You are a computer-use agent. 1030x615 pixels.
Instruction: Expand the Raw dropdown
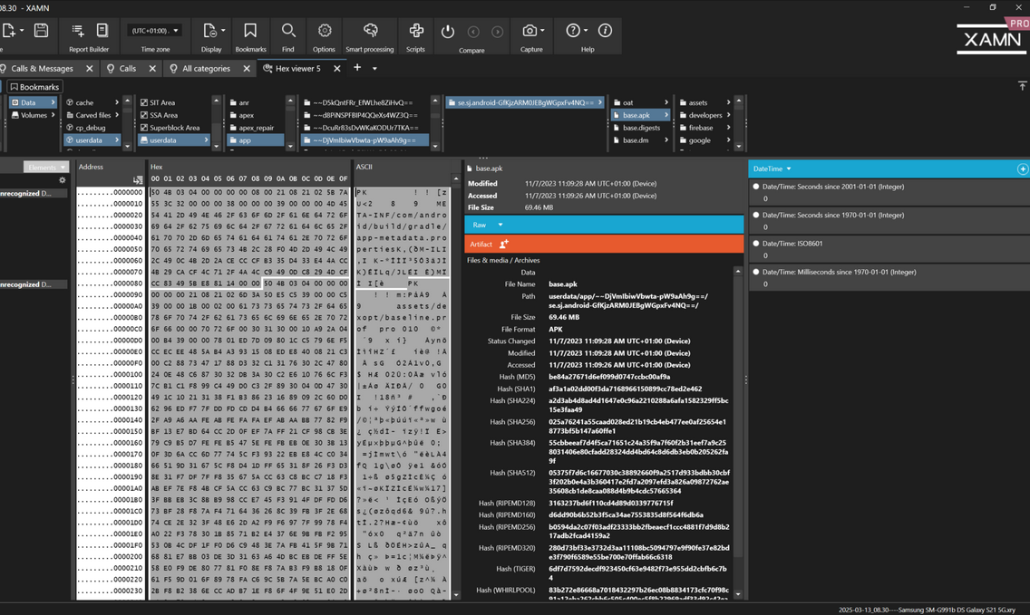point(500,225)
